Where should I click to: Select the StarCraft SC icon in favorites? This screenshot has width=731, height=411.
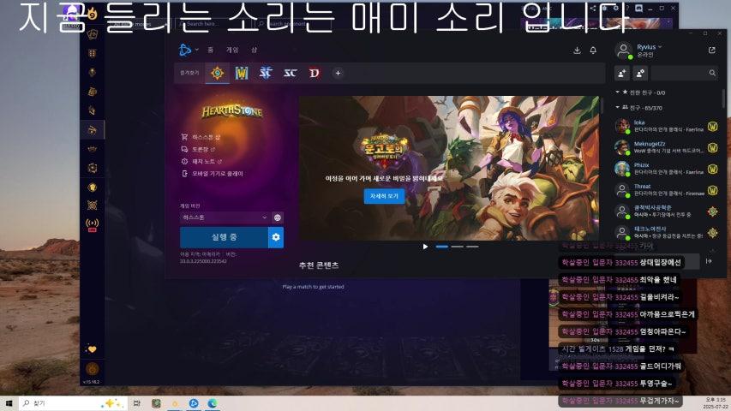click(x=290, y=73)
